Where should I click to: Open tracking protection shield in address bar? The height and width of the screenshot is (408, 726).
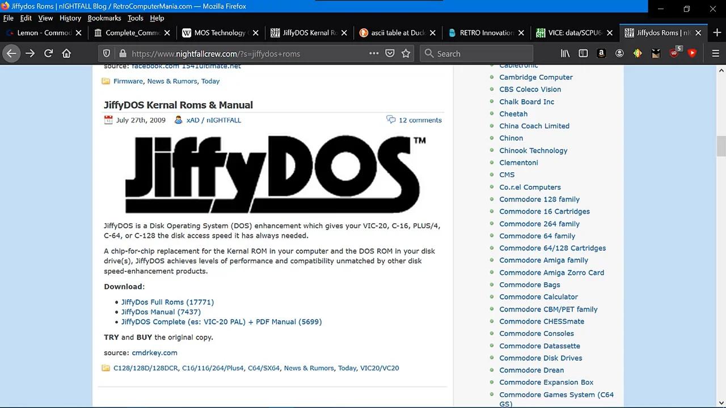pos(106,53)
